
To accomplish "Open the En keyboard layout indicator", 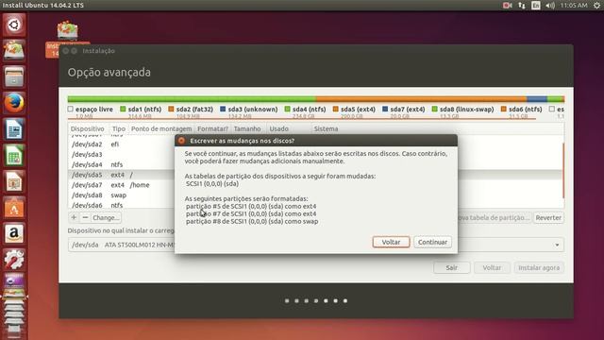I will pyautogui.click(x=536, y=6).
